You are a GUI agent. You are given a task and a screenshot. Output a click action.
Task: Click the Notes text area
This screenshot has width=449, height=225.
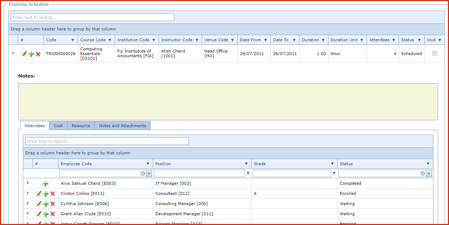[x=228, y=102]
